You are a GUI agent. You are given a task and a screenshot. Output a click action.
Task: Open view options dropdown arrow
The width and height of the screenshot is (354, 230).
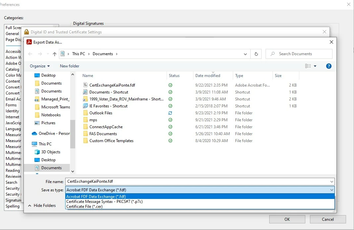pos(315,66)
